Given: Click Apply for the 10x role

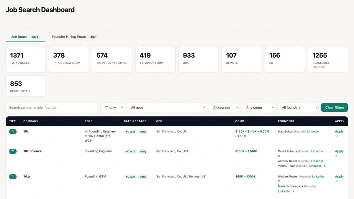Looking at the screenshot, I should pos(339,134).
